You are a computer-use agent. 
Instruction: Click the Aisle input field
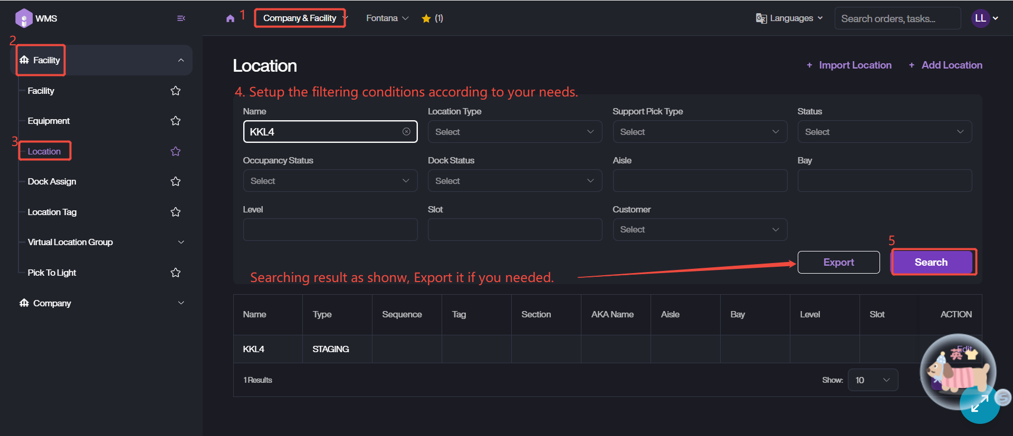pyautogui.click(x=700, y=181)
